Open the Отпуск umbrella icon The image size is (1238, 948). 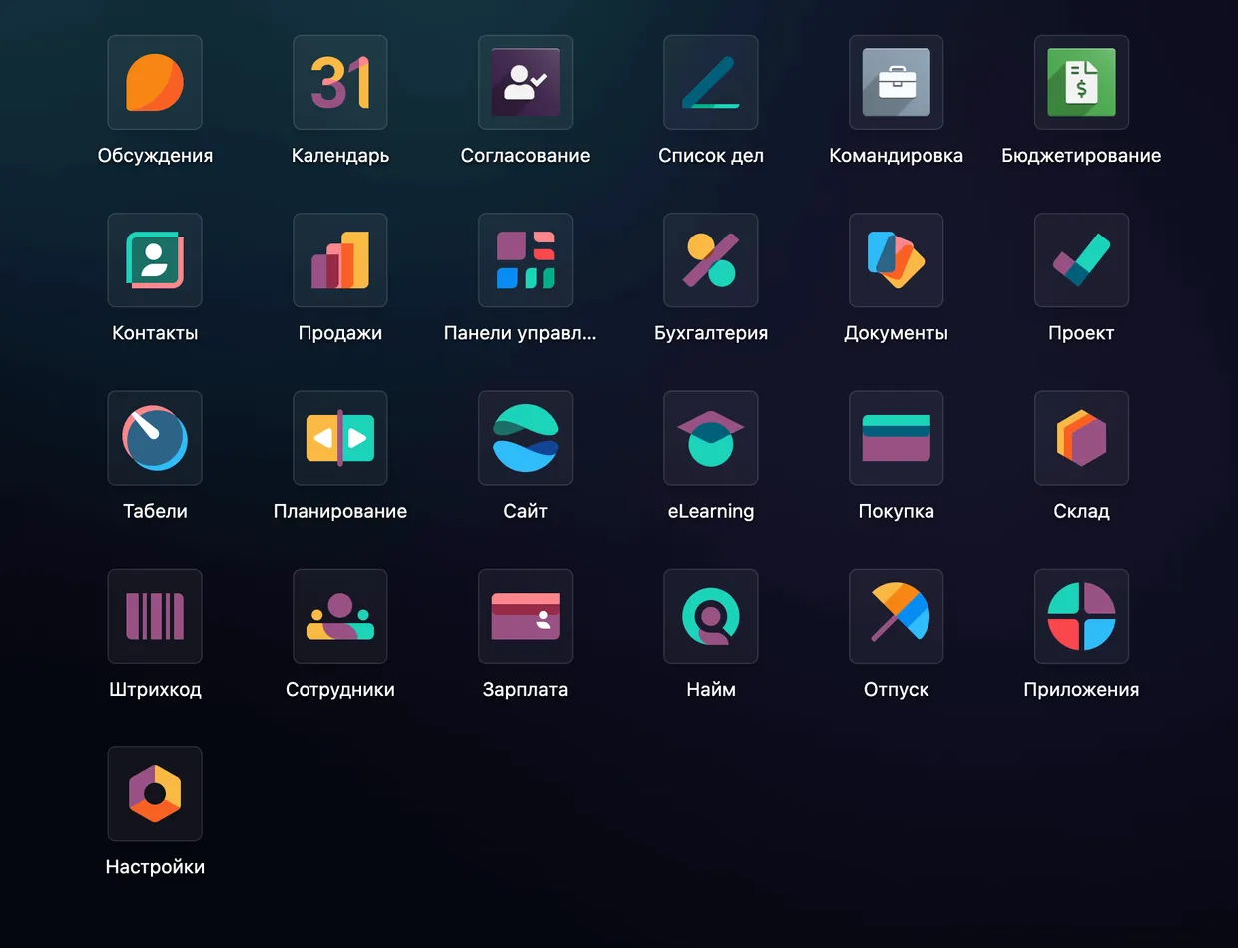point(897,616)
